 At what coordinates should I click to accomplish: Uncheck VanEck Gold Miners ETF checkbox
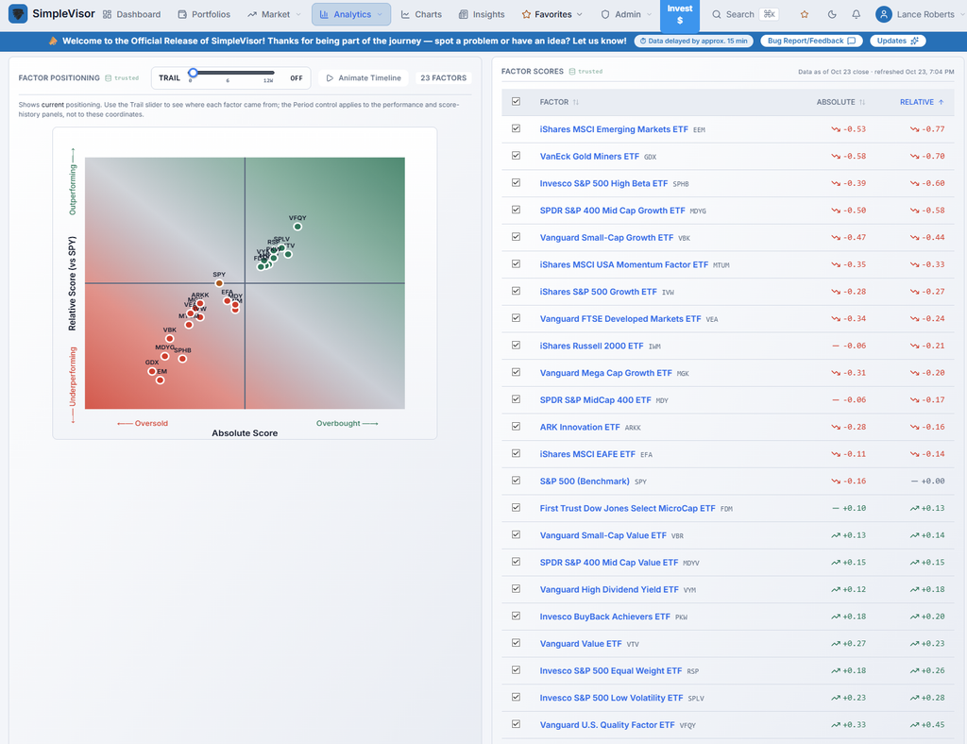pyautogui.click(x=517, y=156)
